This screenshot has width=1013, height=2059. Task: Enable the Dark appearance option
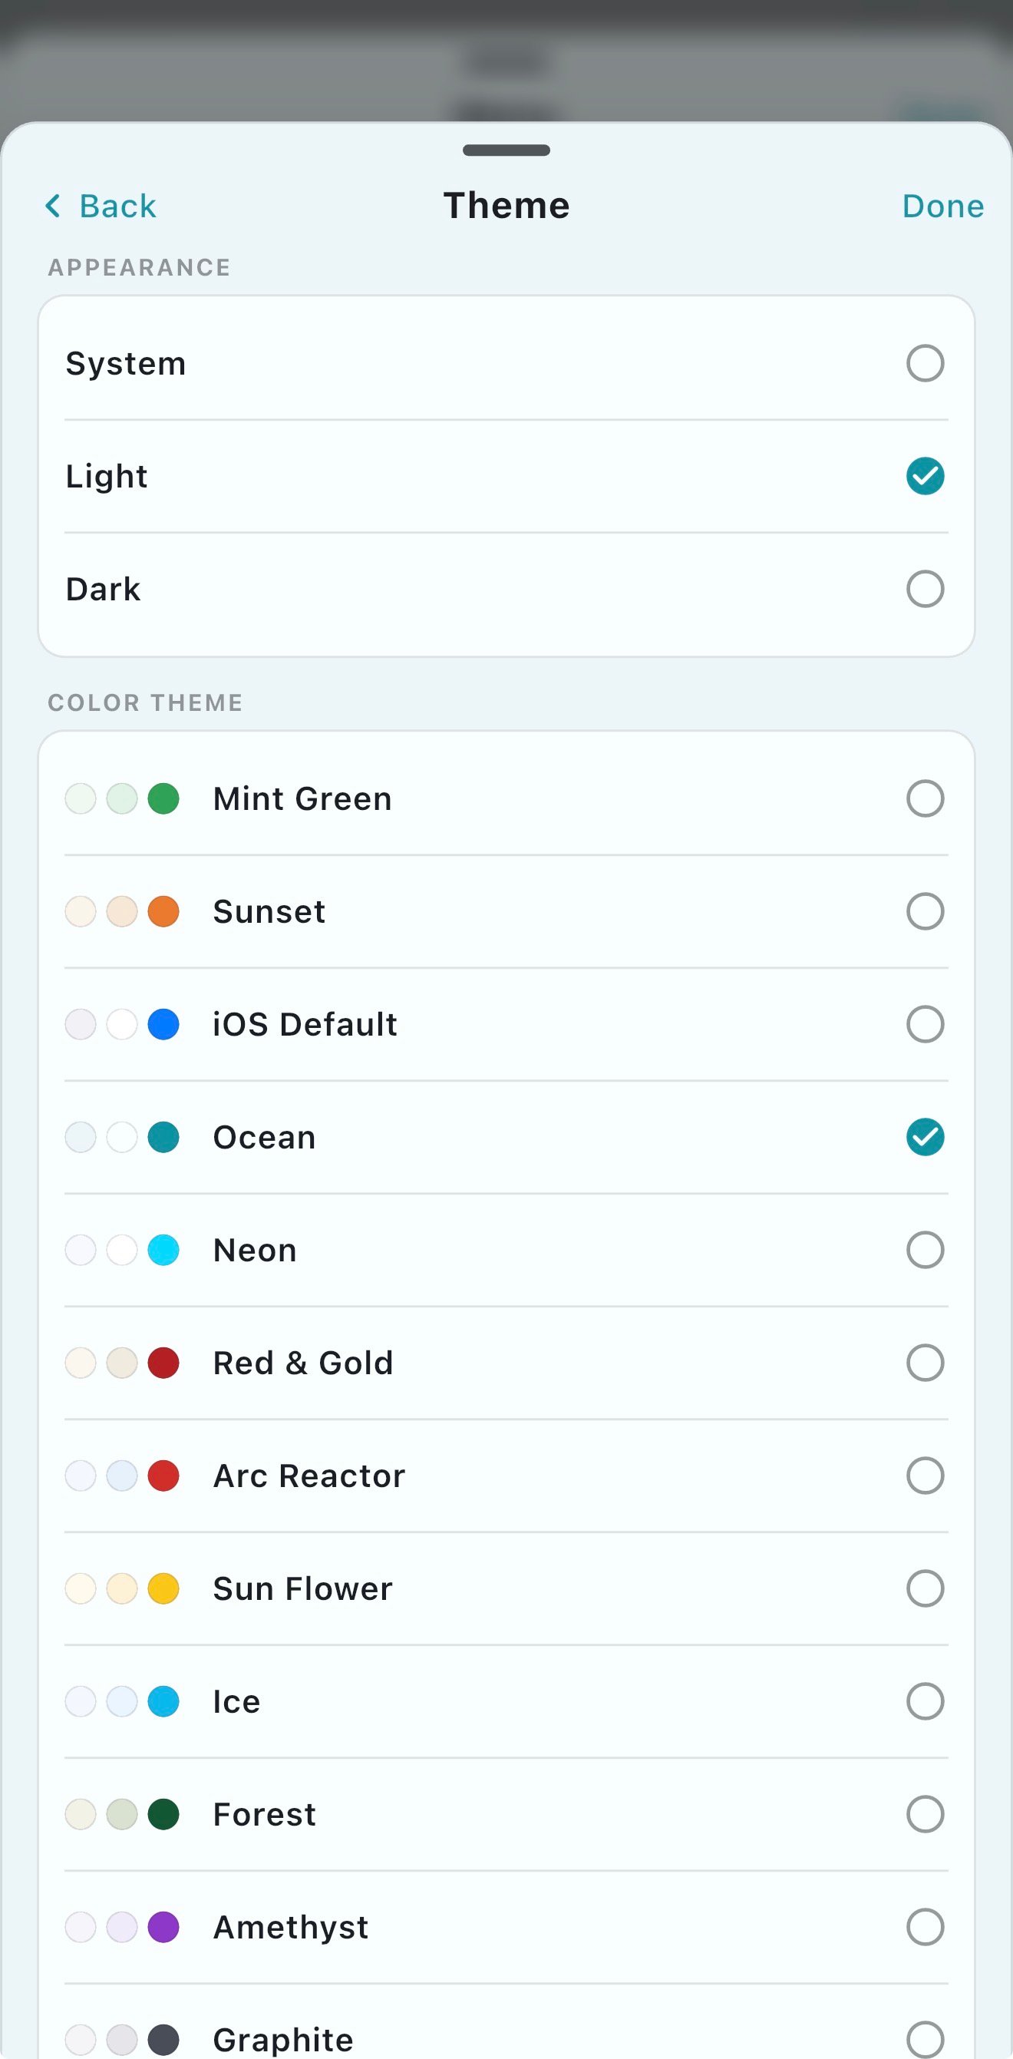924,589
